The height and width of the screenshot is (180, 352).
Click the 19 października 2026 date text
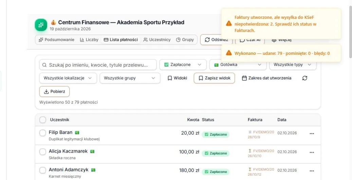click(x=70, y=29)
